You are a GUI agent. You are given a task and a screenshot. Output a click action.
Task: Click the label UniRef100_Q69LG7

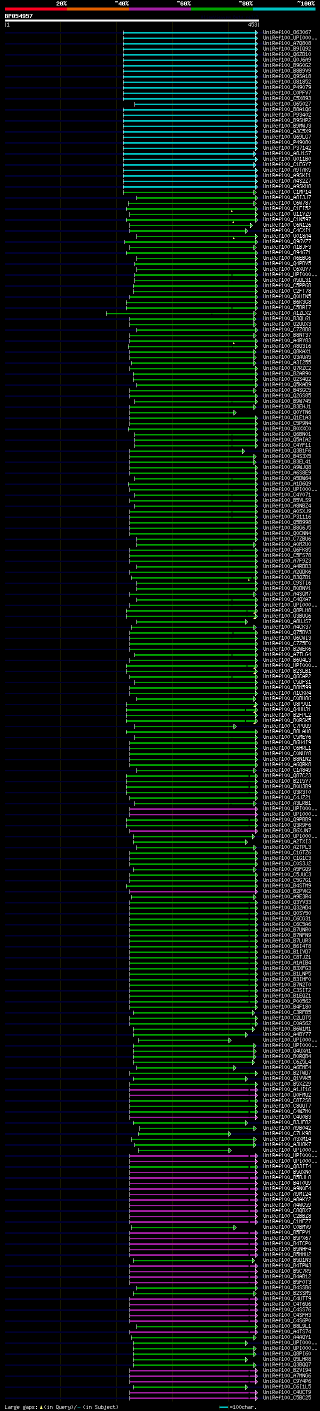click(287, 137)
